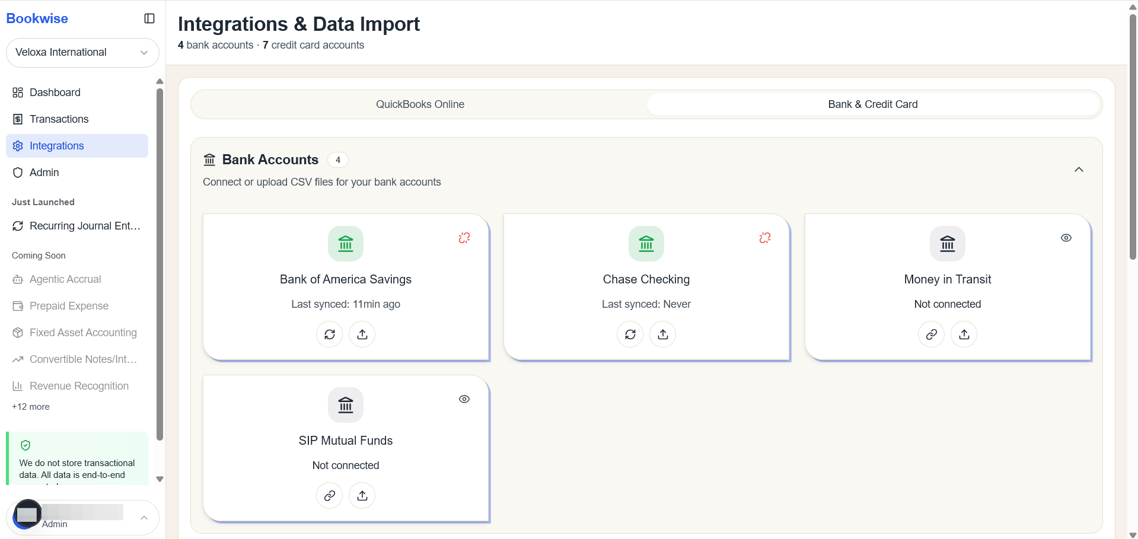Open Dashboard in the sidebar
Image resolution: width=1138 pixels, height=539 pixels.
pyautogui.click(x=77, y=93)
